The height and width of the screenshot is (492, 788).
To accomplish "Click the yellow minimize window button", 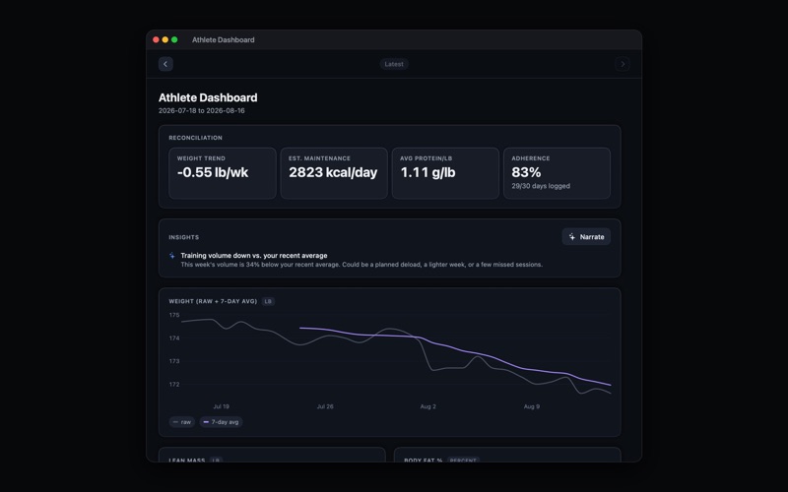I will (164, 39).
